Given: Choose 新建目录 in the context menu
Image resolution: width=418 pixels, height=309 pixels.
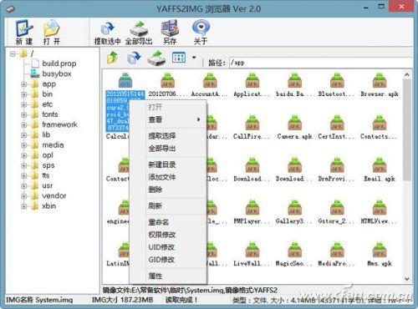Looking at the screenshot, I should pyautogui.click(x=168, y=165).
